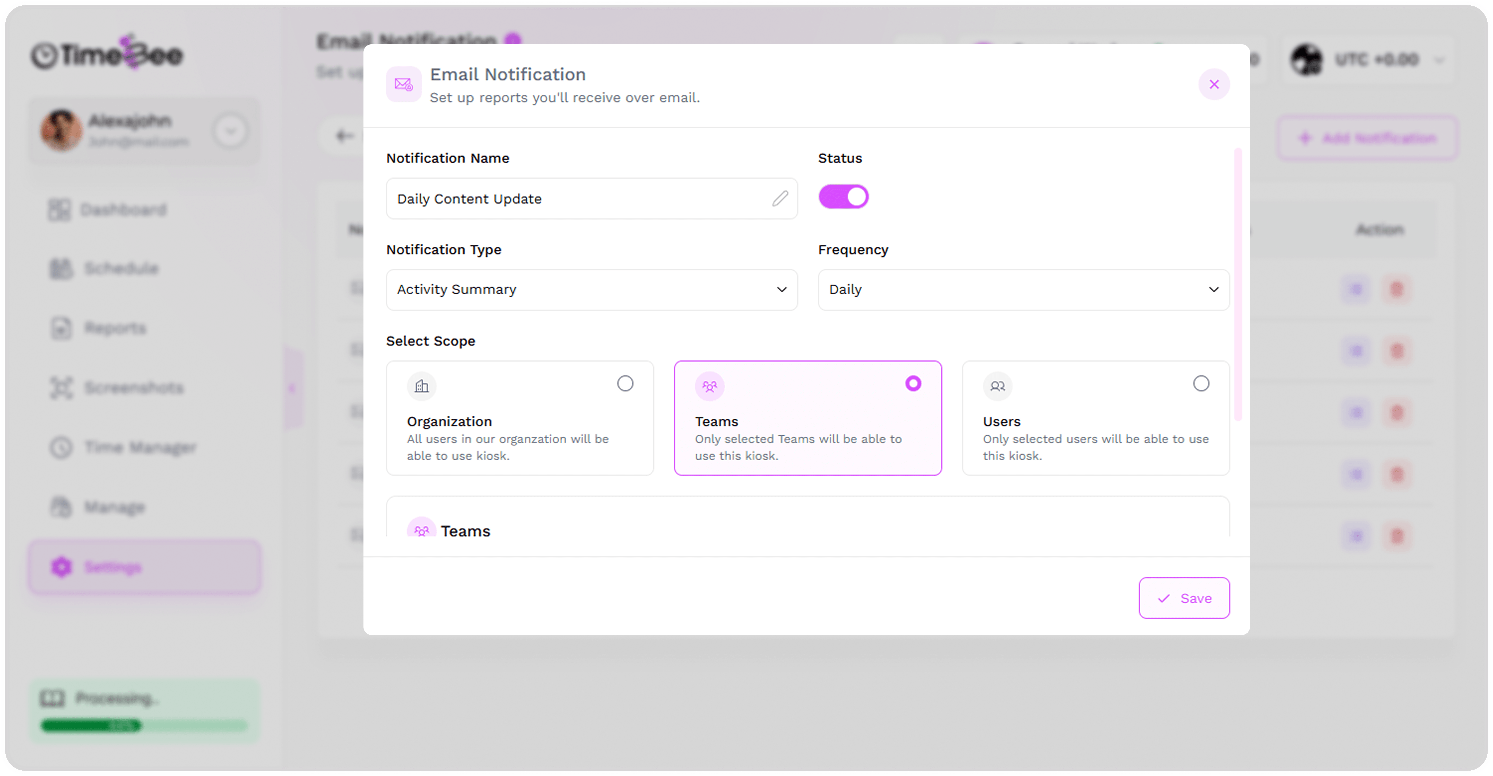This screenshot has width=1493, height=776.
Task: Click the purple edit icon in first table row
Action: (x=1356, y=289)
